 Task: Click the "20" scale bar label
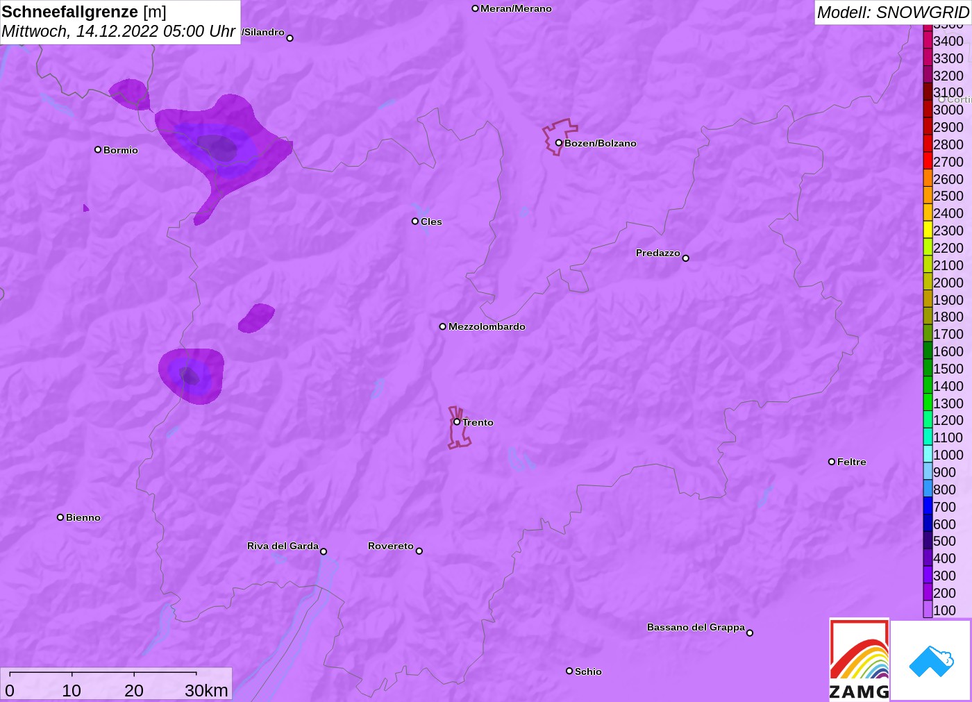click(134, 690)
